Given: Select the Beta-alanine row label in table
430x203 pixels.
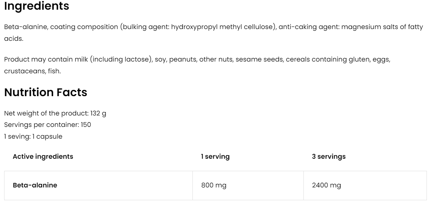Looking at the screenshot, I should pyautogui.click(x=35, y=185).
